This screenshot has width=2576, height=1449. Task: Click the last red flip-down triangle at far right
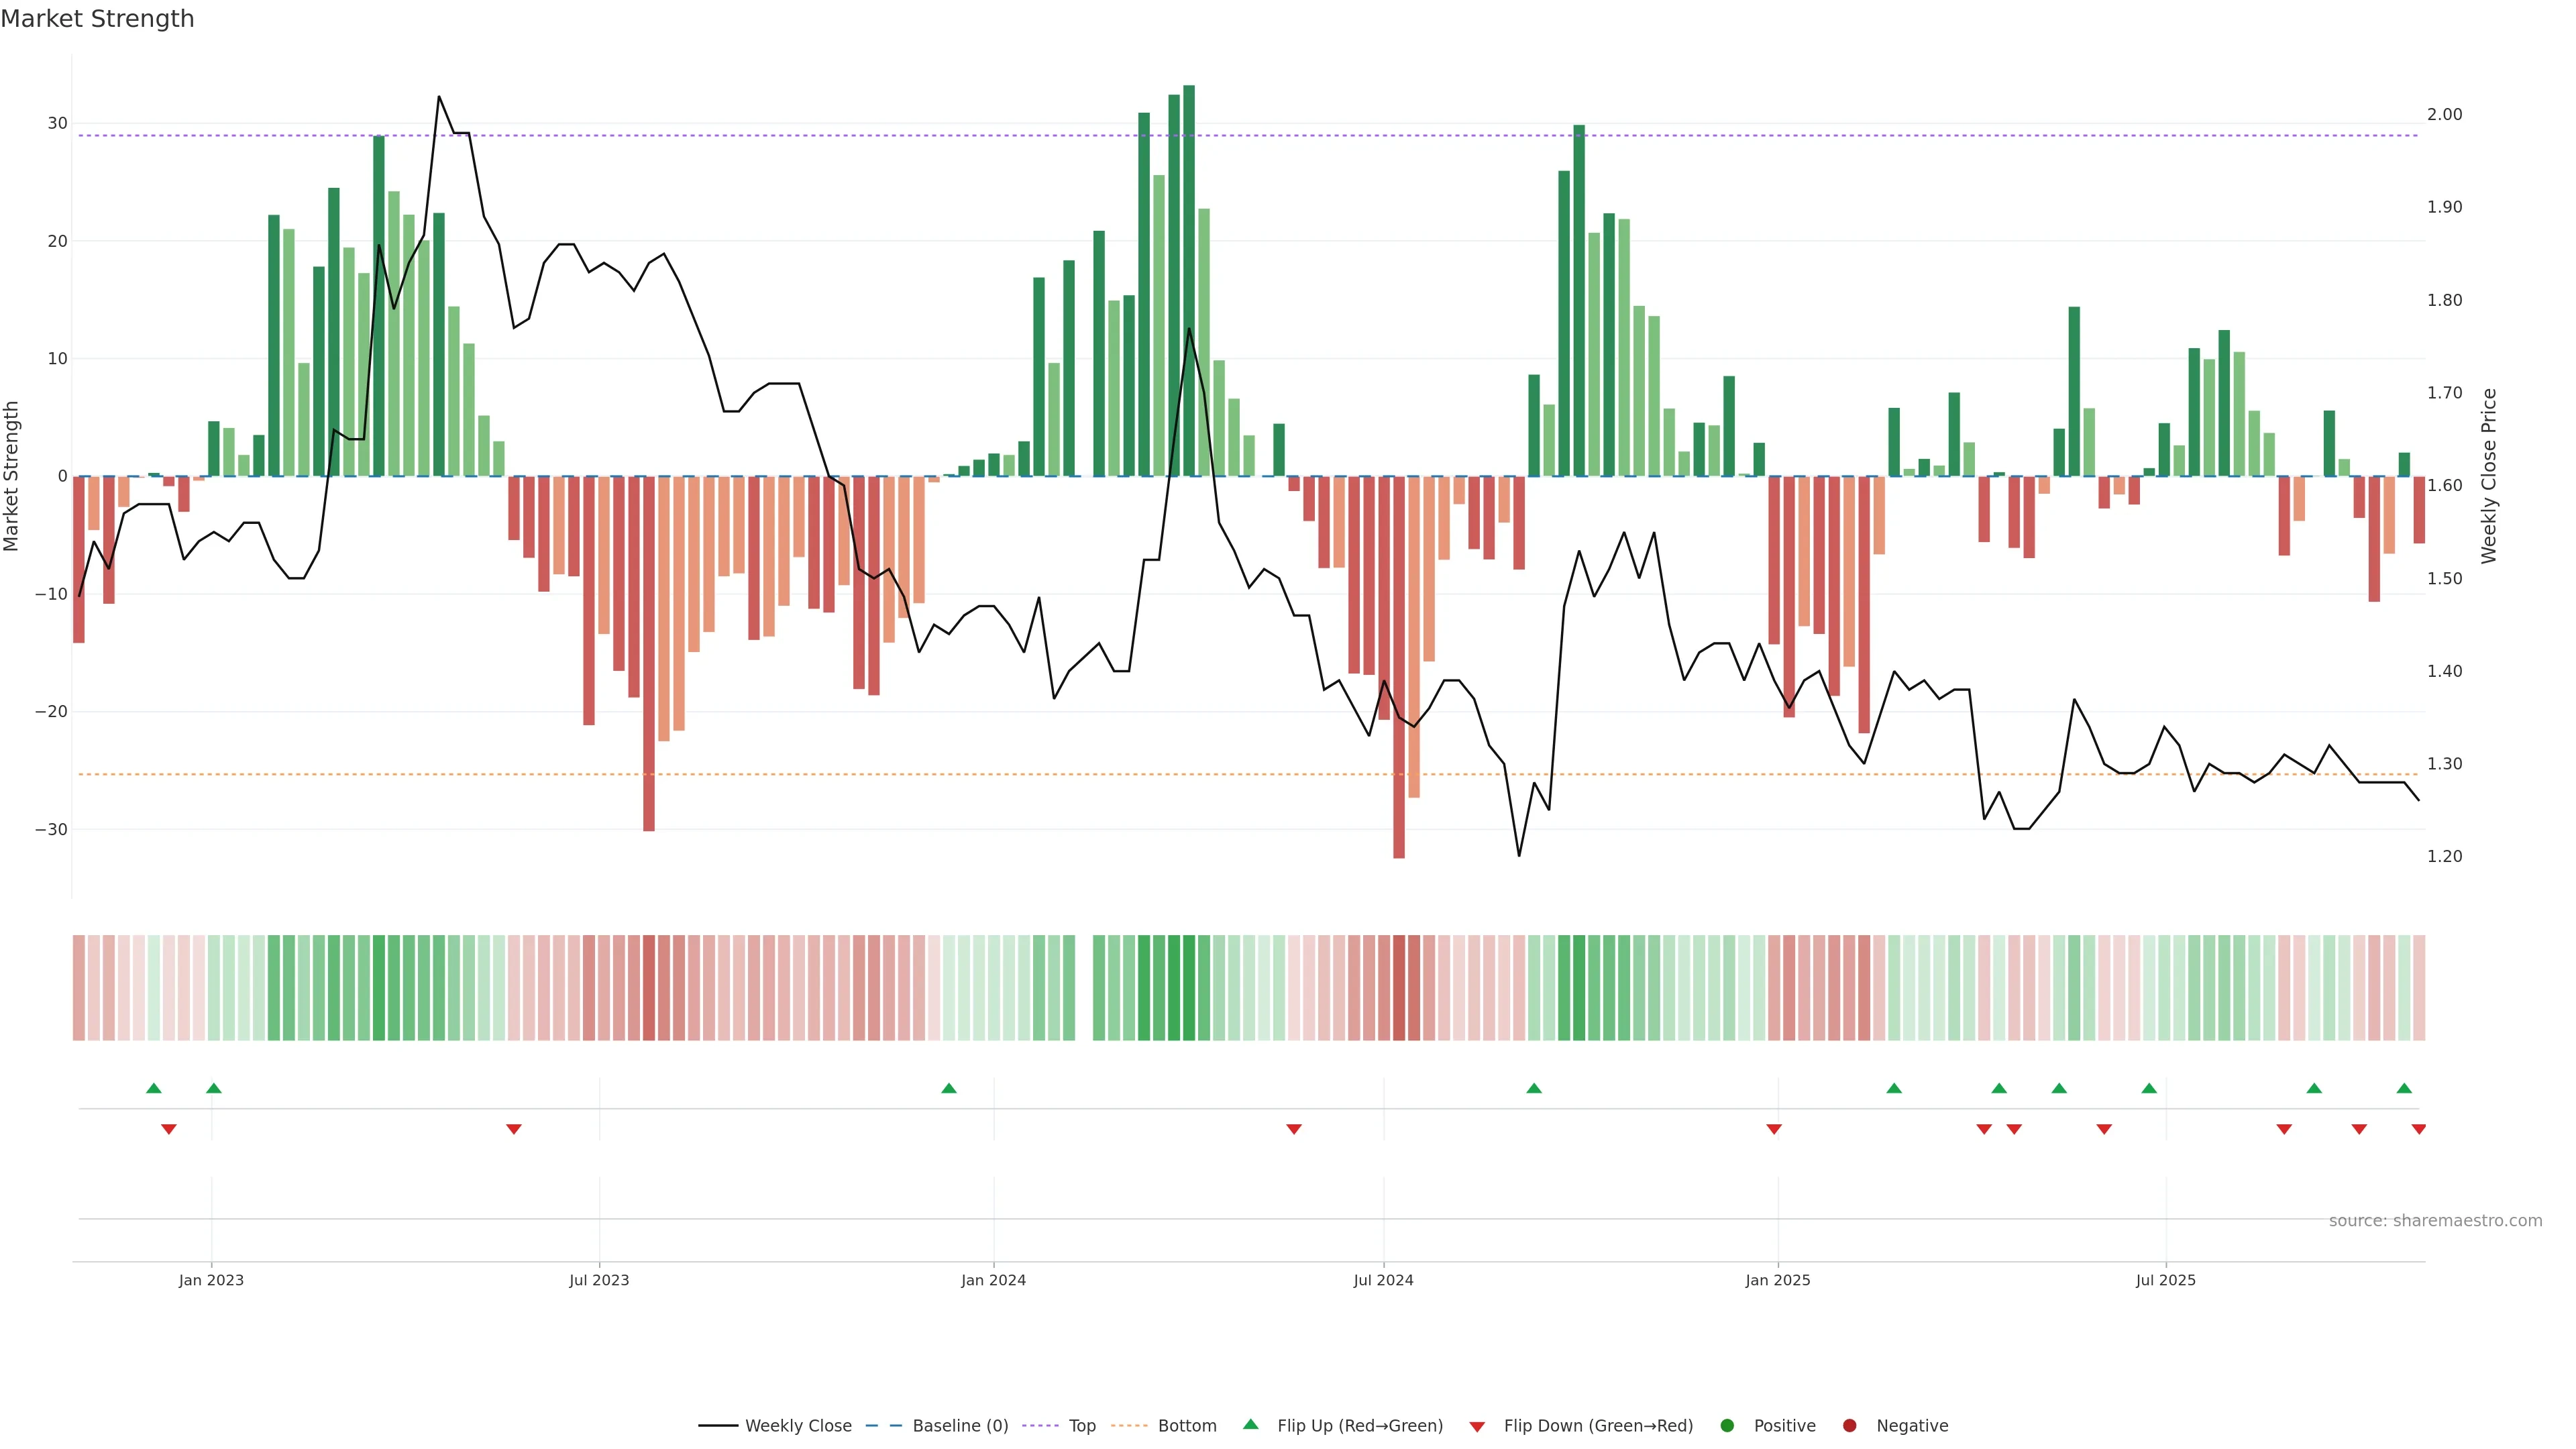[2418, 1129]
